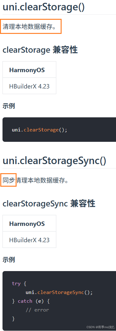Click the uni.clearStorage() heading
The width and height of the screenshot is (116, 331).
[43, 7]
